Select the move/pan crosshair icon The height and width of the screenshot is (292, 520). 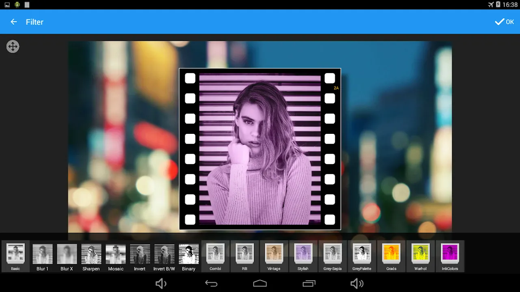(13, 46)
